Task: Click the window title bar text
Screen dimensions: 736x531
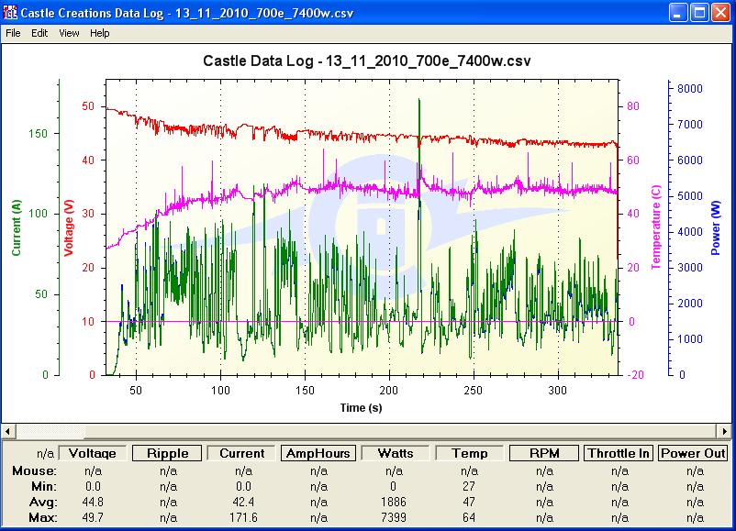Action: point(187,13)
